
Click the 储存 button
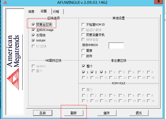107,113
